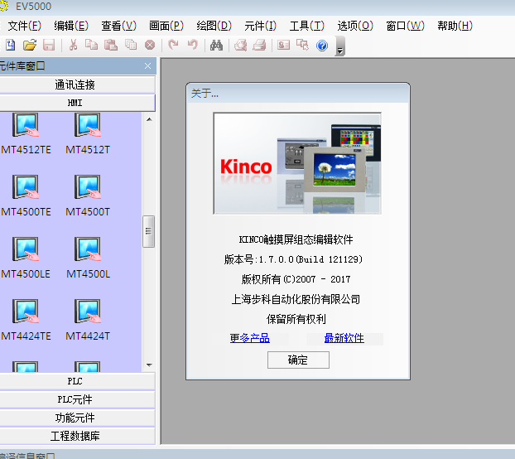The height and width of the screenshot is (459, 515).
Task: Open a project with the folder icon
Action: click(30, 45)
